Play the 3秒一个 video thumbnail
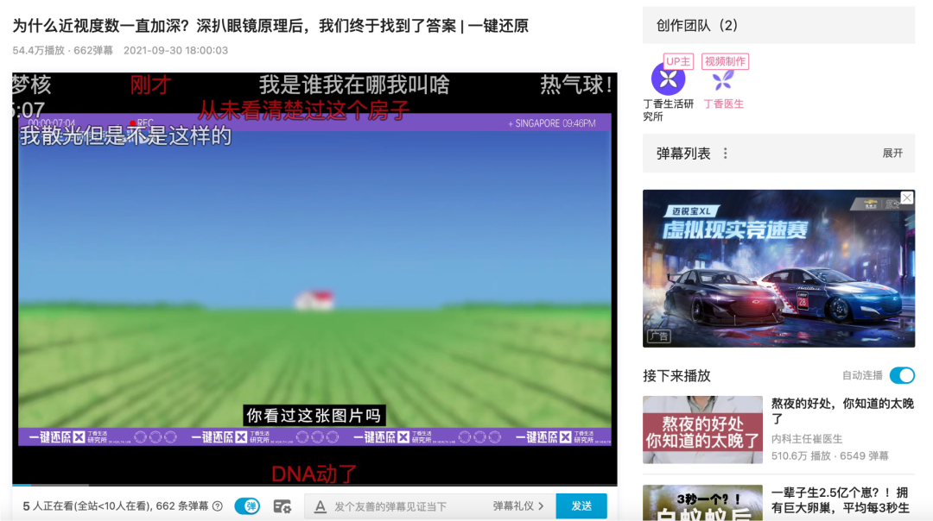This screenshot has width=933, height=521. click(x=702, y=503)
